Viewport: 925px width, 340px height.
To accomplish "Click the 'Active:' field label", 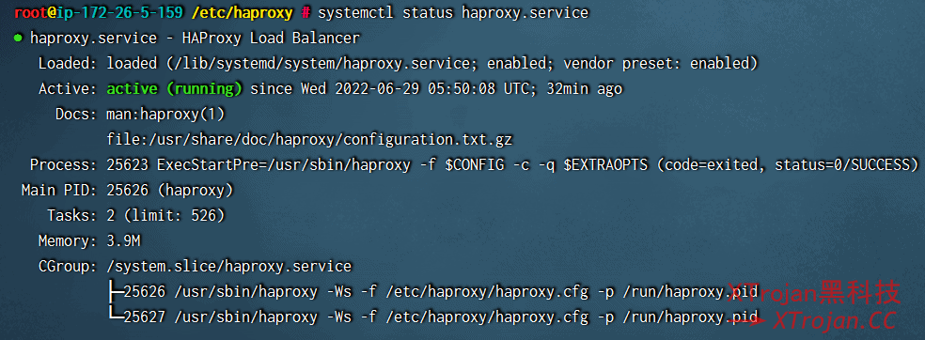I will pyautogui.click(x=68, y=89).
